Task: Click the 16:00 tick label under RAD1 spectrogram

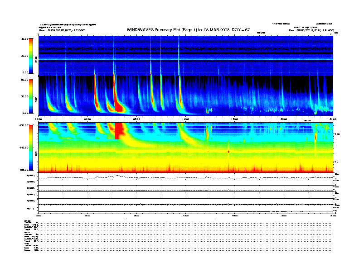Action: click(x=235, y=119)
